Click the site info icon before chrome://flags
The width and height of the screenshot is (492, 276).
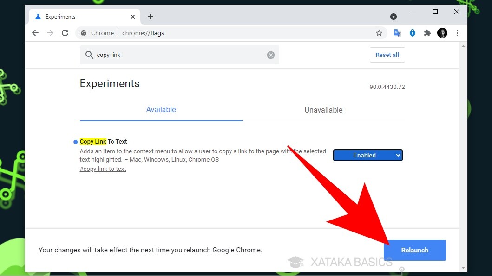click(85, 33)
